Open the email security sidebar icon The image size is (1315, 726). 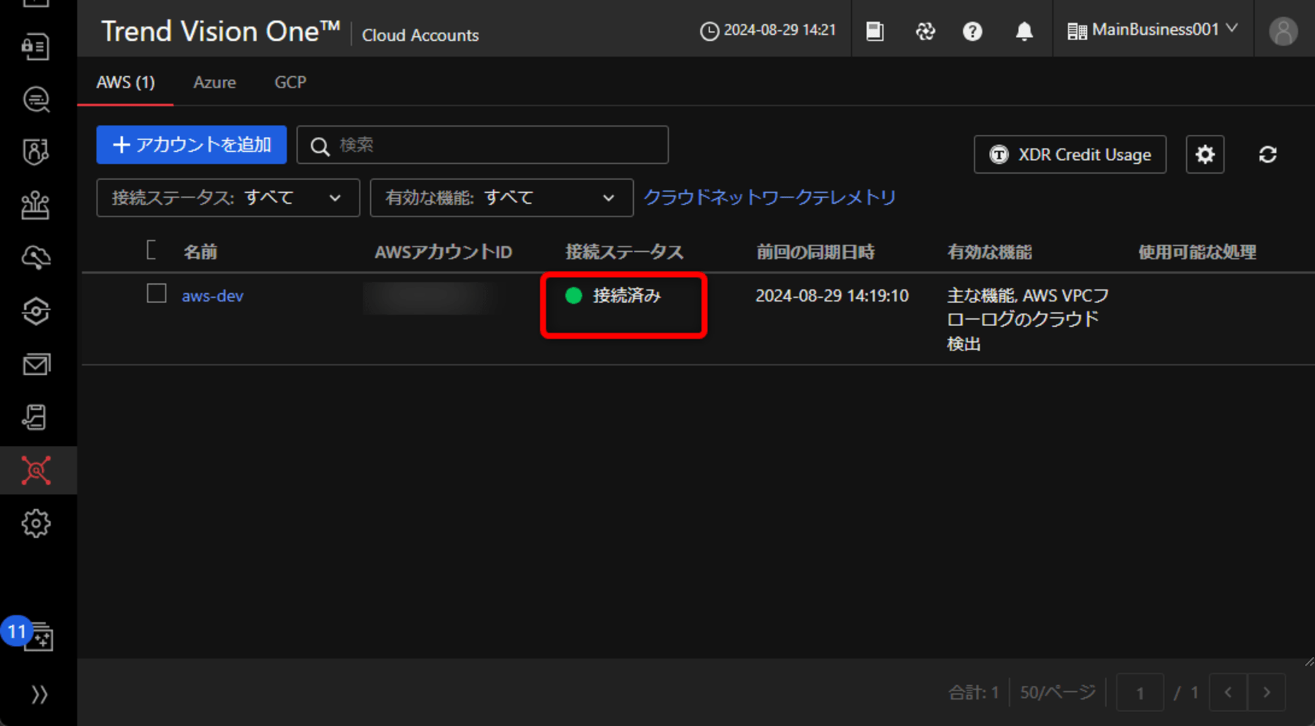pos(36,364)
